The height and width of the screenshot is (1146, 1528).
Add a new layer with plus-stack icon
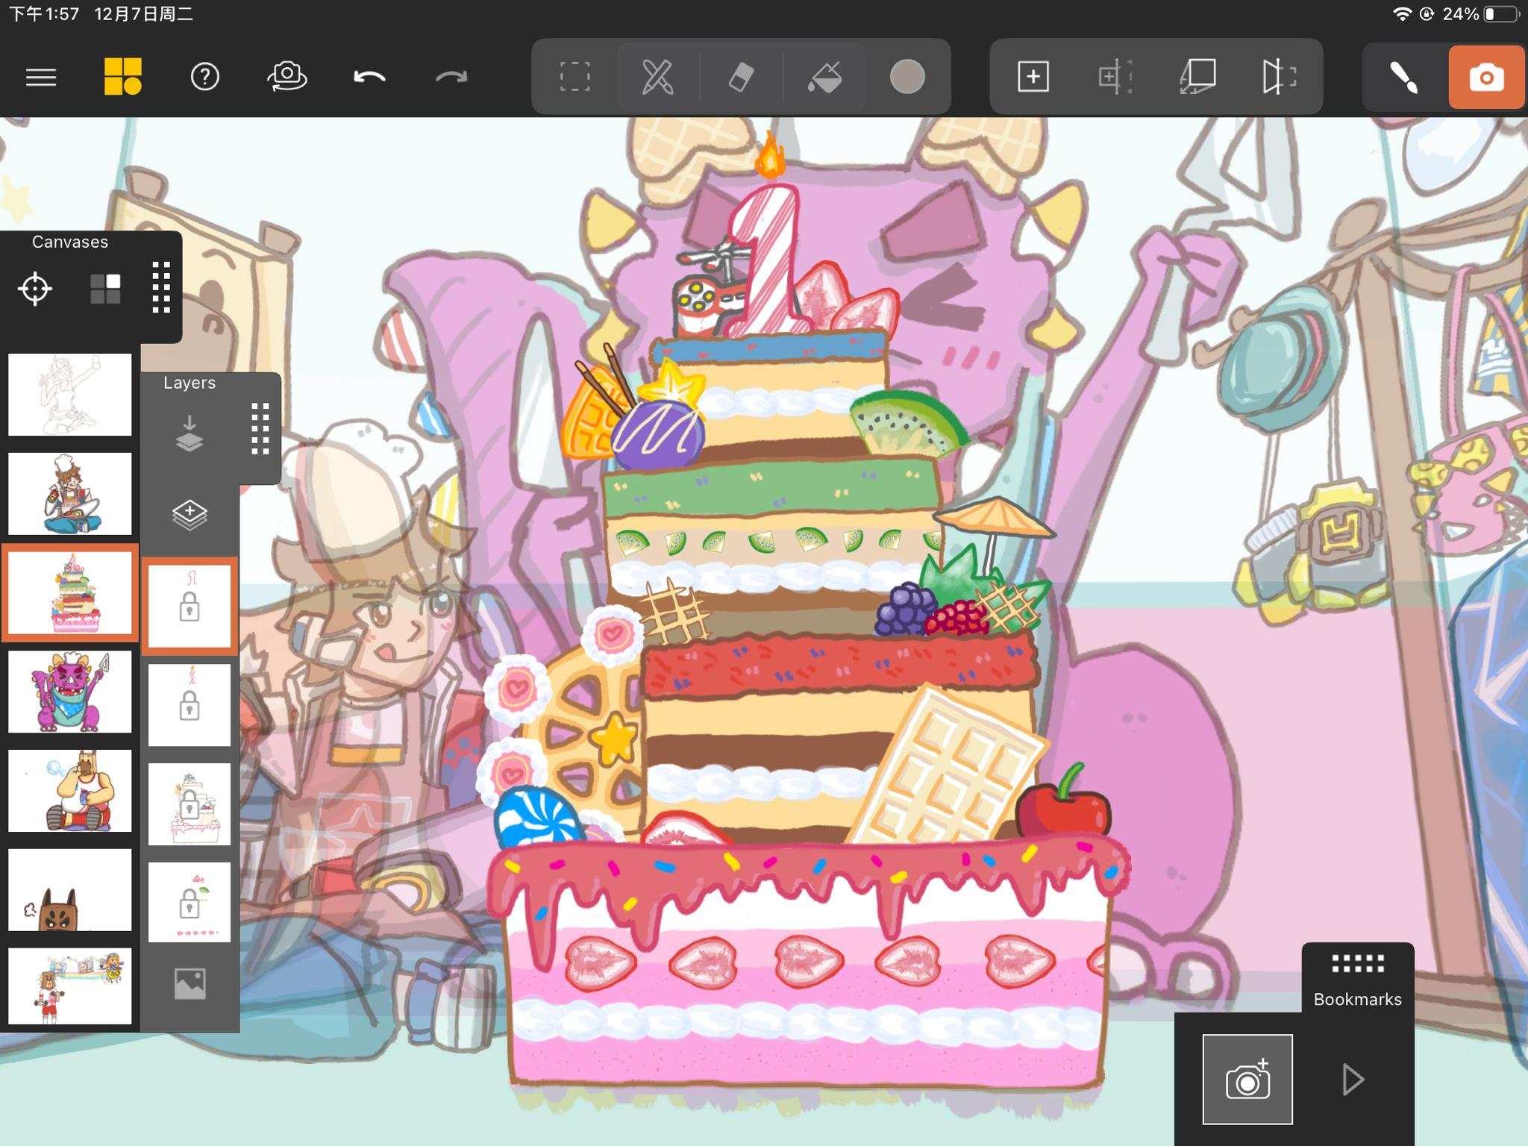point(190,515)
